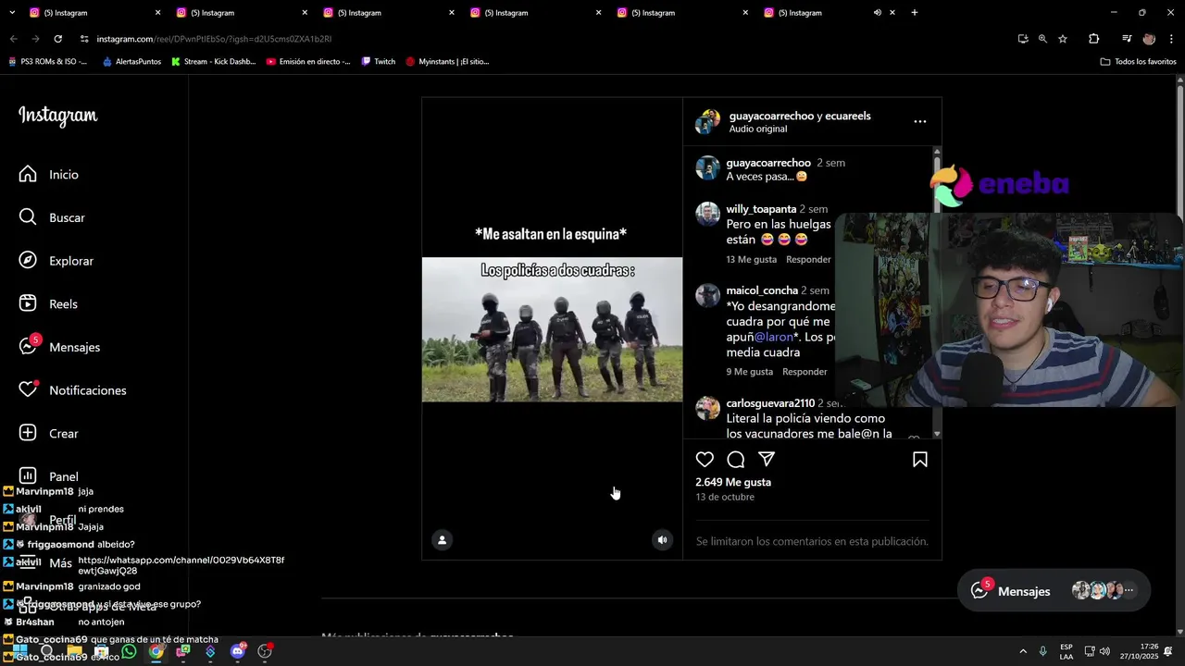1185x666 pixels.
Task: Open willy_toapanta's profile
Action: (x=761, y=209)
